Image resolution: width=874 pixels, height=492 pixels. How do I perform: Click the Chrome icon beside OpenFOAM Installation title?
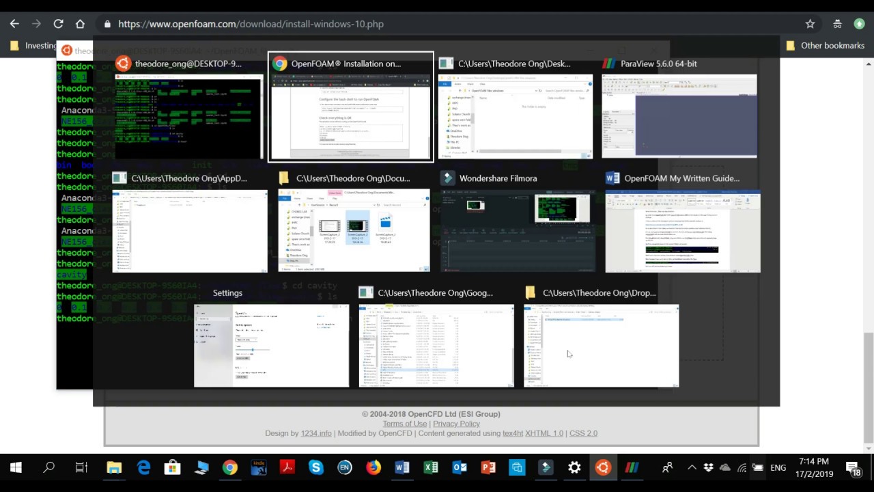[x=279, y=64]
